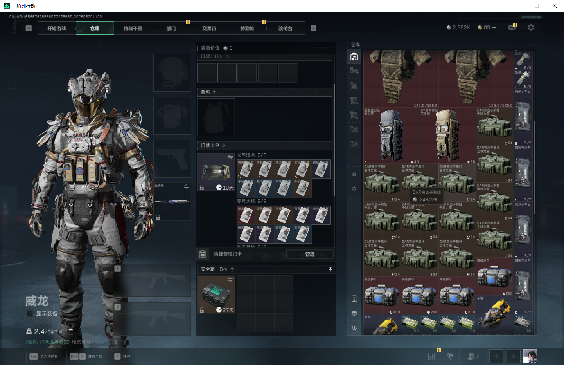Open the 部门 tab

click(x=171, y=28)
